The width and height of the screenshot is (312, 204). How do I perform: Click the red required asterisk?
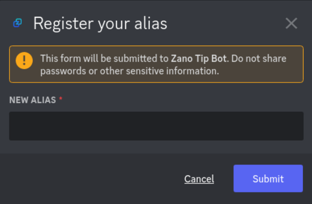[x=61, y=99]
